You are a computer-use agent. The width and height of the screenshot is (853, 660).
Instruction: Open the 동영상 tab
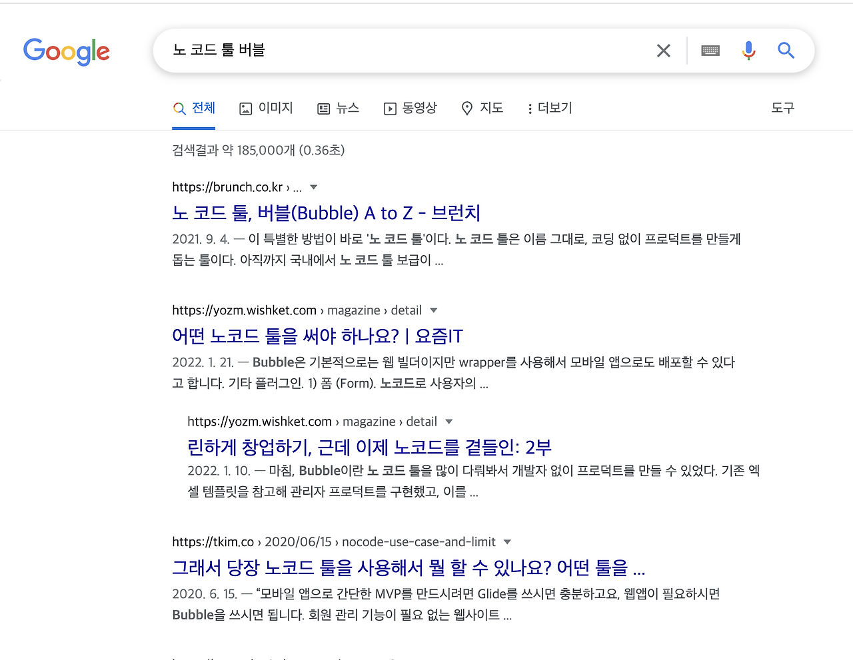(x=411, y=108)
